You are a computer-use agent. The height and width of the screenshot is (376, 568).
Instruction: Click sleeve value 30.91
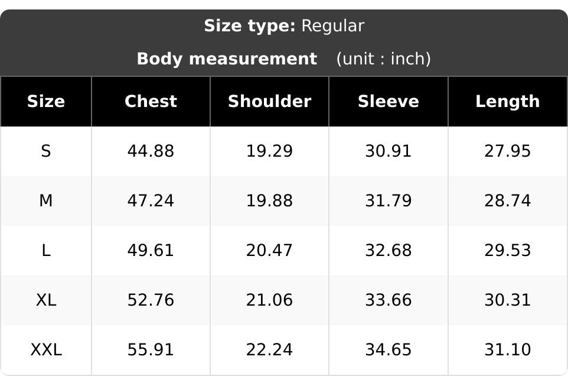tap(389, 151)
